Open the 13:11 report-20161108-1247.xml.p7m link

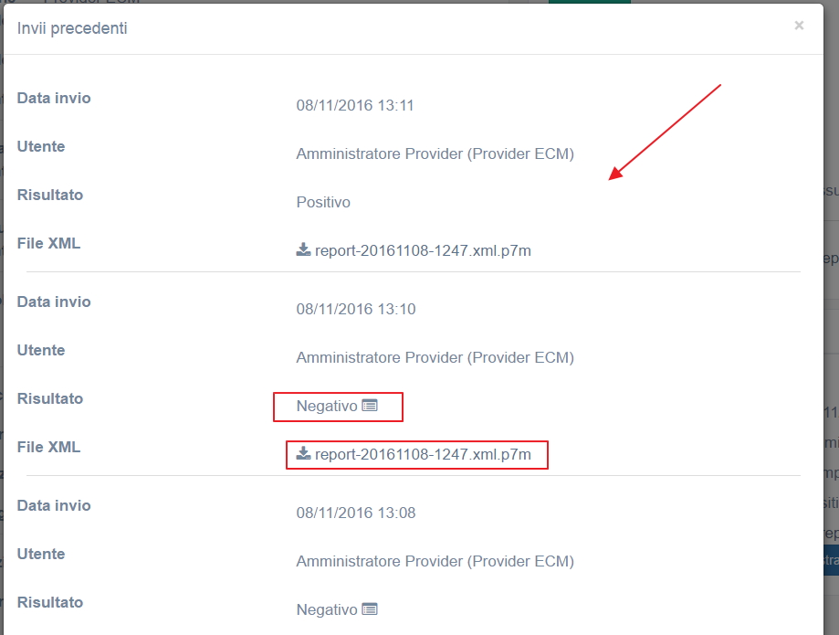[x=423, y=250]
